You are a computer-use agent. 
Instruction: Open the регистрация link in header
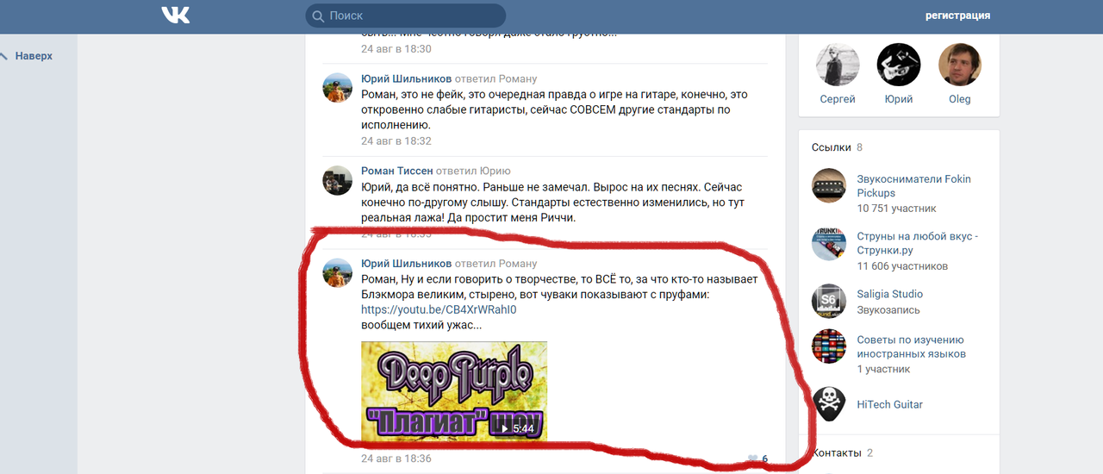point(957,16)
